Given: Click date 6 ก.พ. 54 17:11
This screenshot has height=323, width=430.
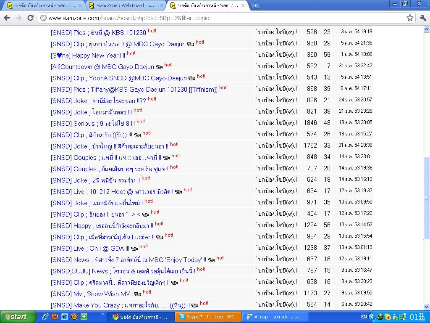Looking at the screenshot, I should click(357, 88).
